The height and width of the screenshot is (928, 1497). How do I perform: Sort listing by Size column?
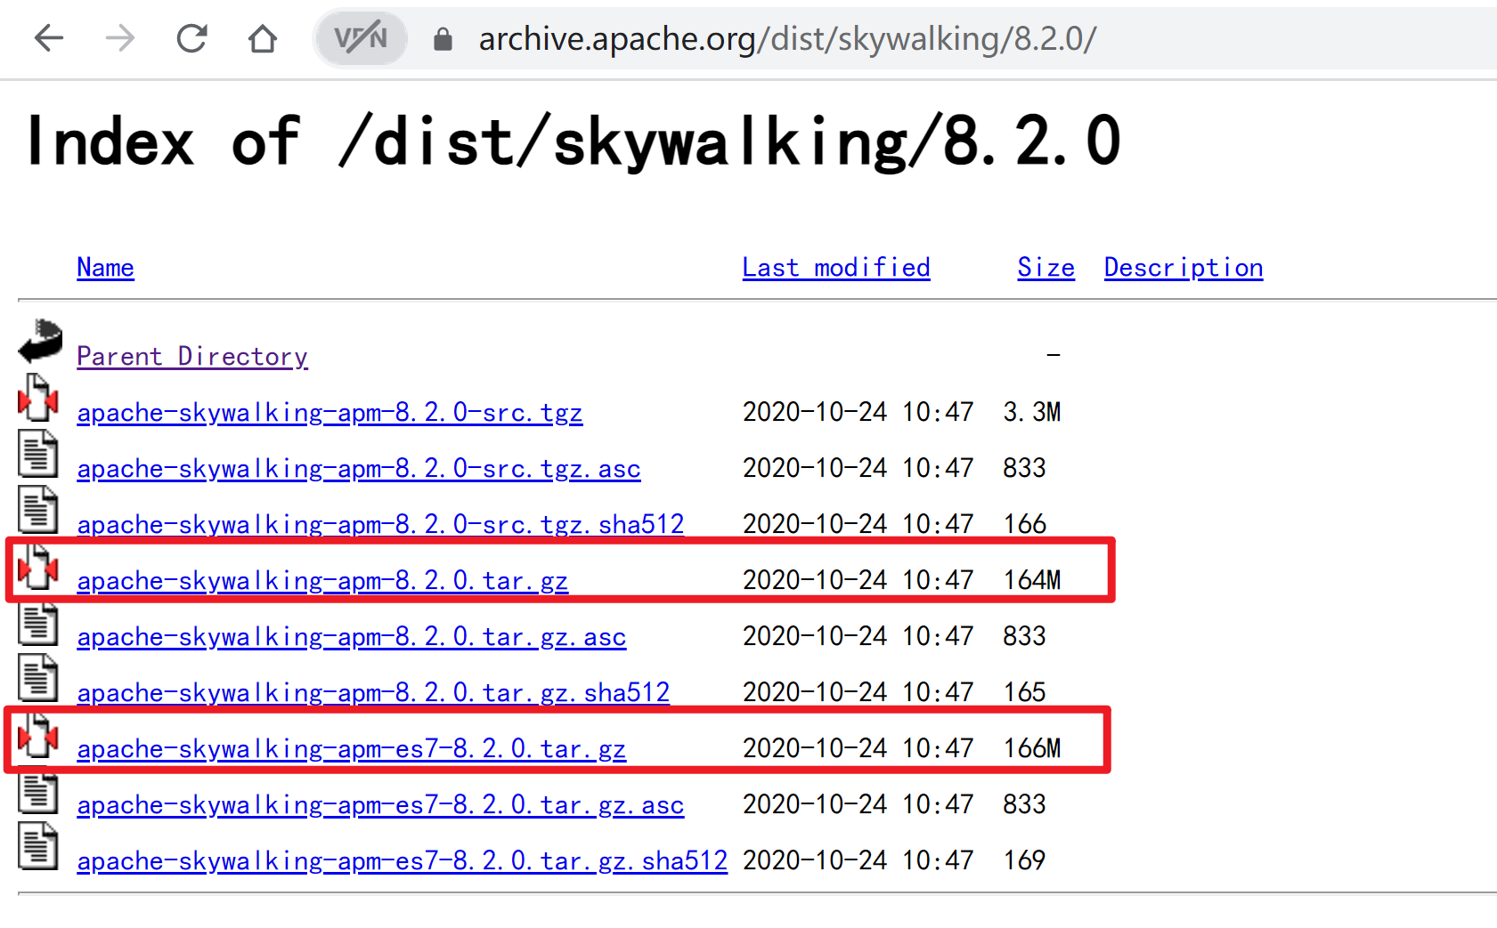(x=1046, y=268)
